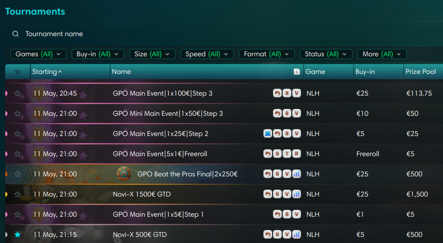This screenshot has height=243, width=443.
Task: Open the Status filter dropdown
Action: point(326,54)
